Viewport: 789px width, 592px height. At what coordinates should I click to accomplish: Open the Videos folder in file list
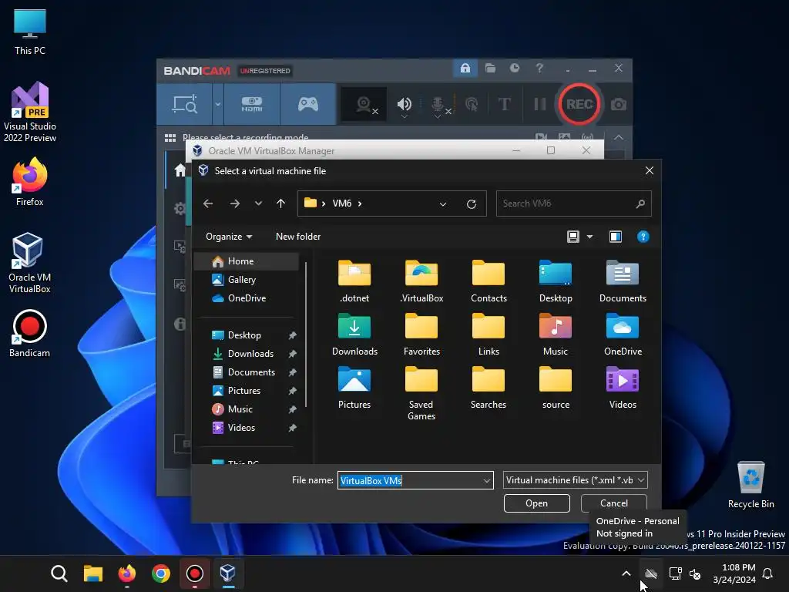[x=623, y=388]
